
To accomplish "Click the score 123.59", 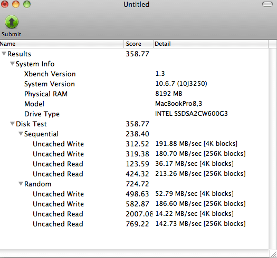I will [x=137, y=164].
